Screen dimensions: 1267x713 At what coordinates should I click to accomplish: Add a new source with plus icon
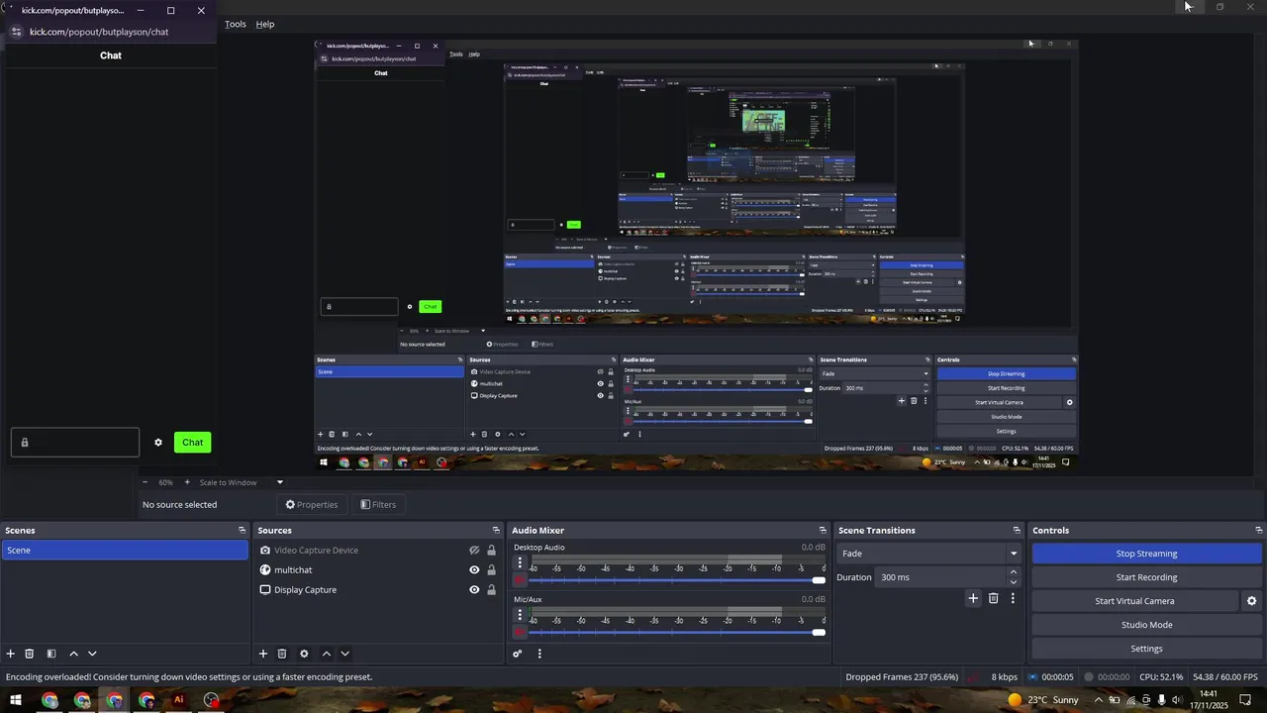[x=263, y=654]
